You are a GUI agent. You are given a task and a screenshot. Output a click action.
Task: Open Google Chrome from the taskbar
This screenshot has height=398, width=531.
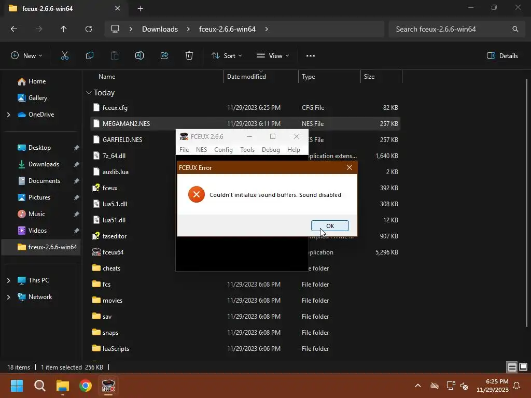[x=86, y=386]
